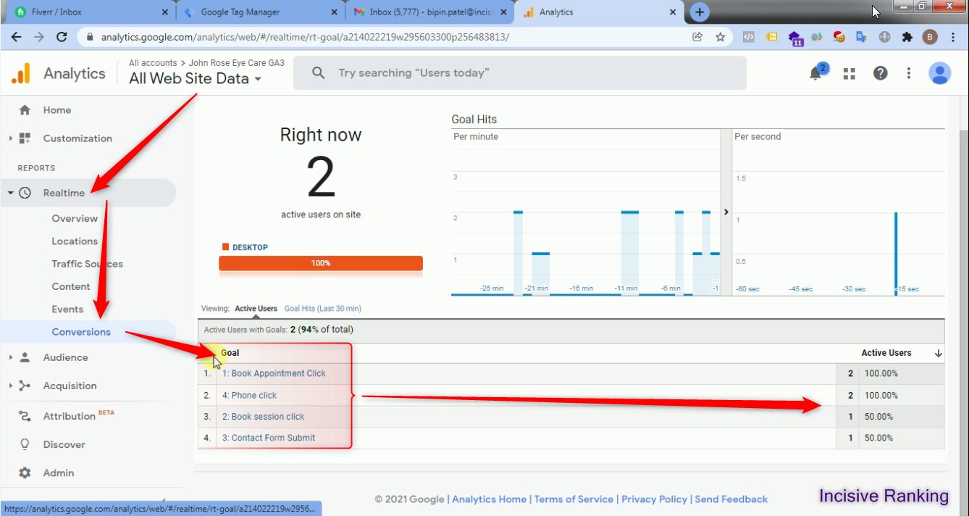969x516 pixels.
Task: Open Chrome profile B avatar
Action: [930, 37]
